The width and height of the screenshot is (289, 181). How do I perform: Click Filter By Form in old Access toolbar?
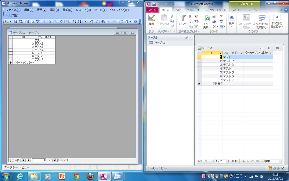click(91, 21)
